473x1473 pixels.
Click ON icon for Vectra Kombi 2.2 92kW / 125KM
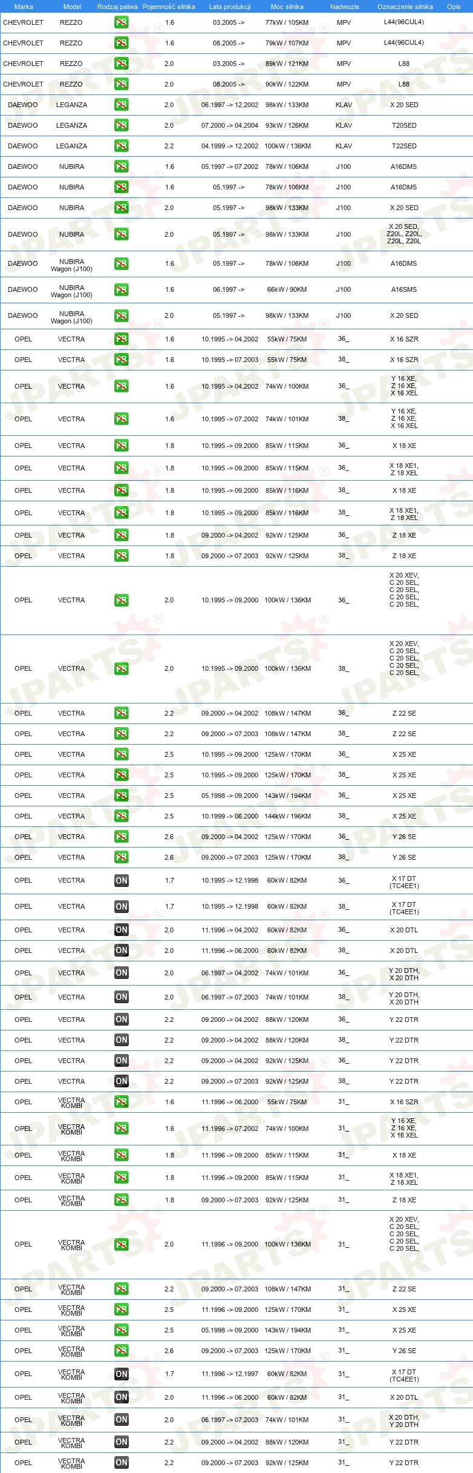click(122, 1463)
